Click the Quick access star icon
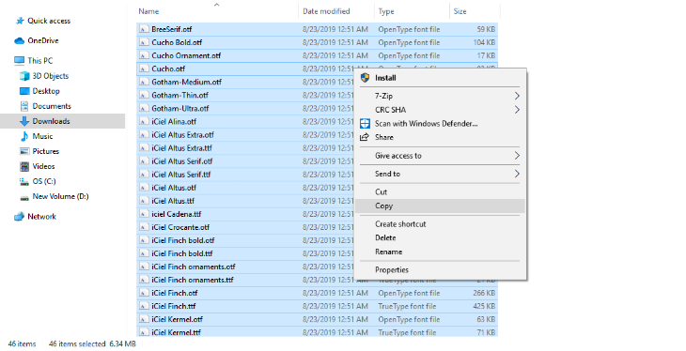The image size is (686, 351). click(20, 21)
